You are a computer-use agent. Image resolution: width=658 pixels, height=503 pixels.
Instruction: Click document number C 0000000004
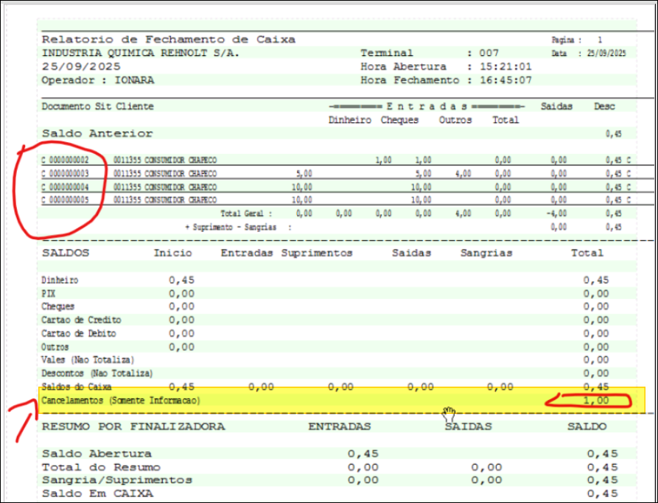click(66, 187)
